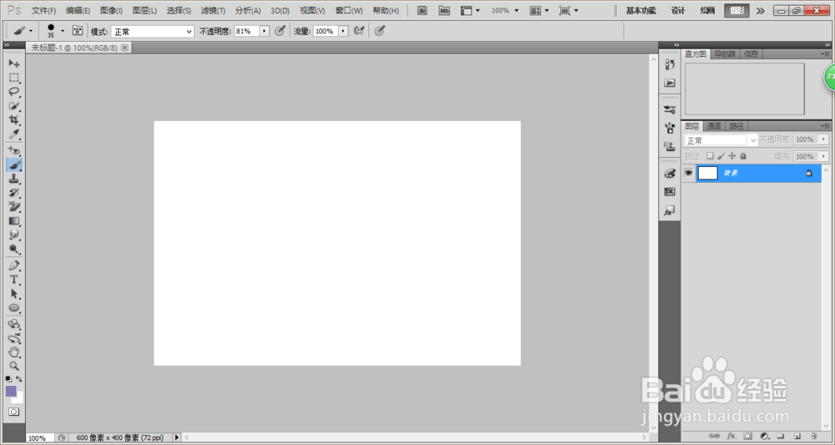Select the Smudge tool
835x445 pixels.
coord(14,235)
